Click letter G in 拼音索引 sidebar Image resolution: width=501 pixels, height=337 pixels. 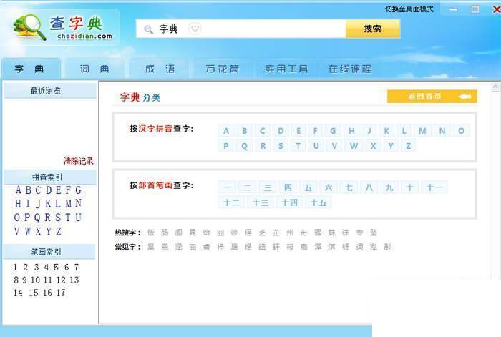pyautogui.click(x=78, y=190)
